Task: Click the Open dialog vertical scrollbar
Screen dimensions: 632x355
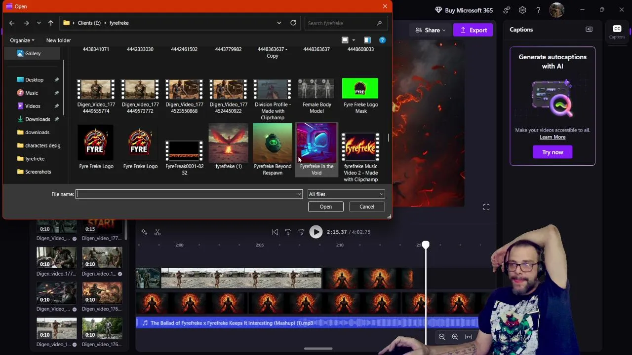Action: (389, 138)
